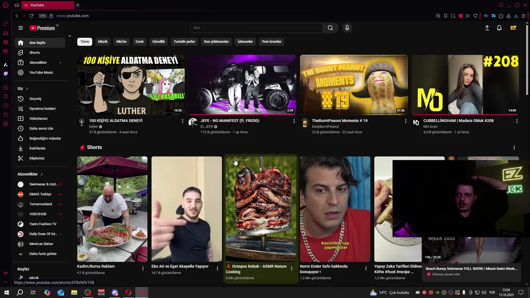Open options for TheBurntPeanut Moments # 19
This screenshot has width=530, height=298.
tap(405, 121)
